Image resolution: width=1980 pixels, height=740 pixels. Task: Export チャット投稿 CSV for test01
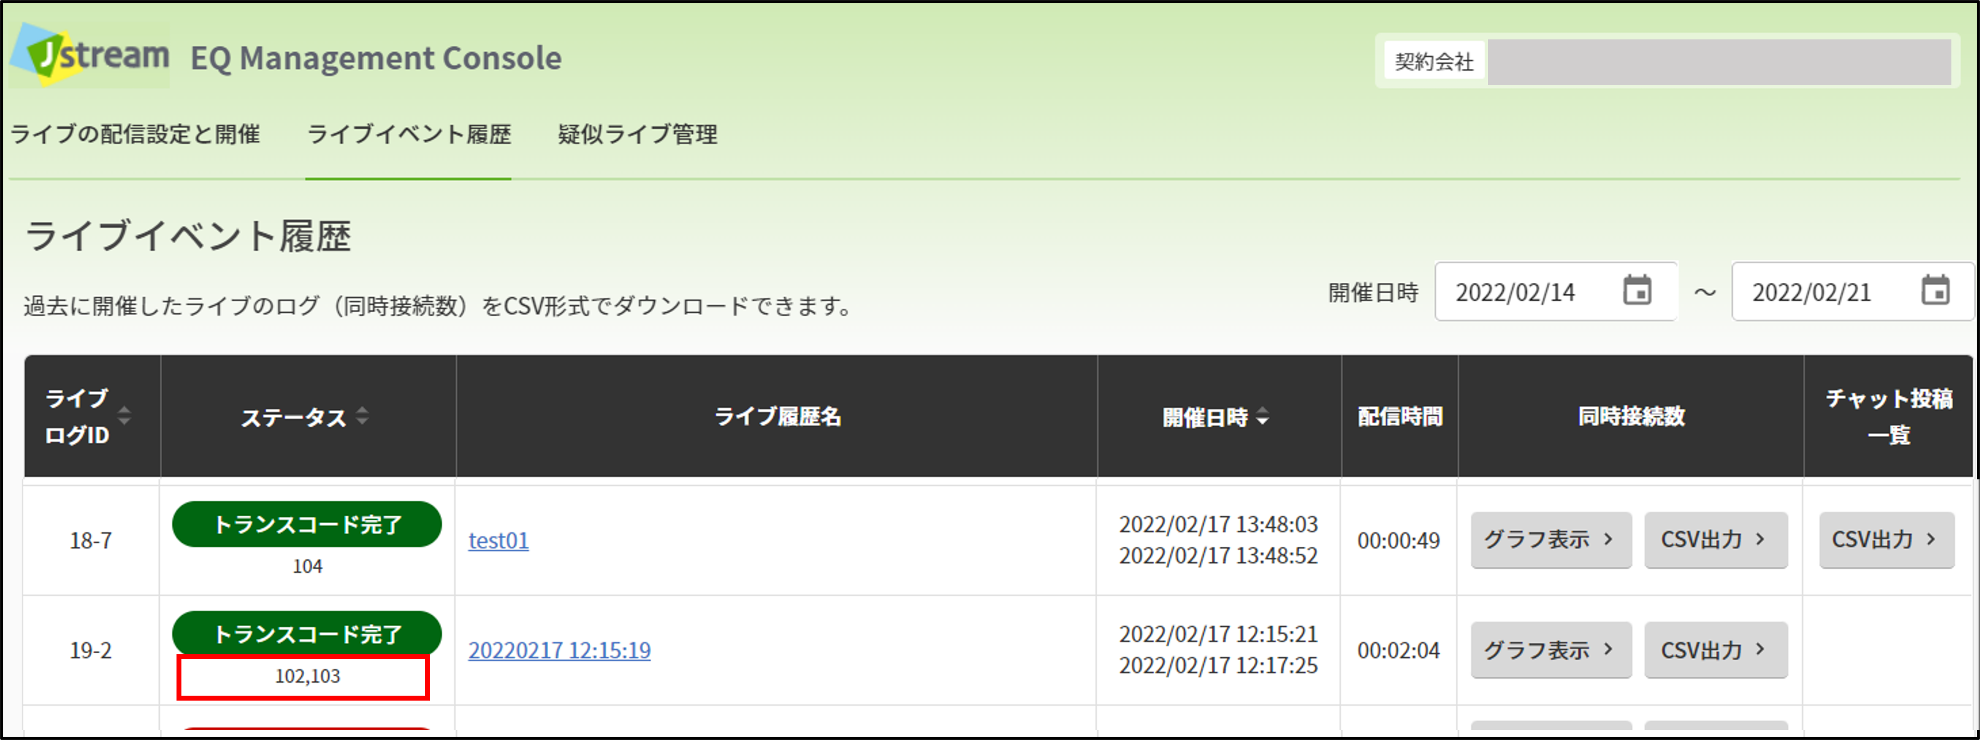[1886, 539]
